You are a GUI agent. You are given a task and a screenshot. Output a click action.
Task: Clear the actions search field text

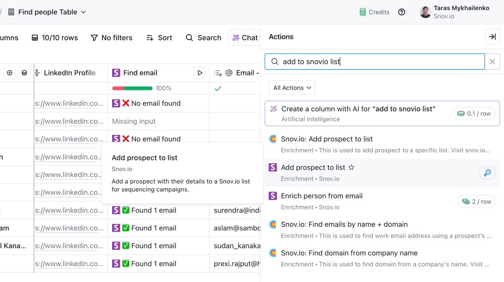(x=492, y=61)
